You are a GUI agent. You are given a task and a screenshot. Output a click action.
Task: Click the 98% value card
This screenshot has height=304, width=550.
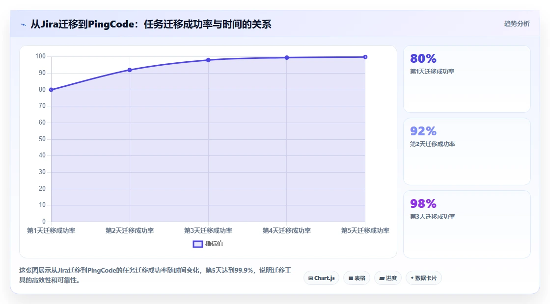[x=467, y=224]
